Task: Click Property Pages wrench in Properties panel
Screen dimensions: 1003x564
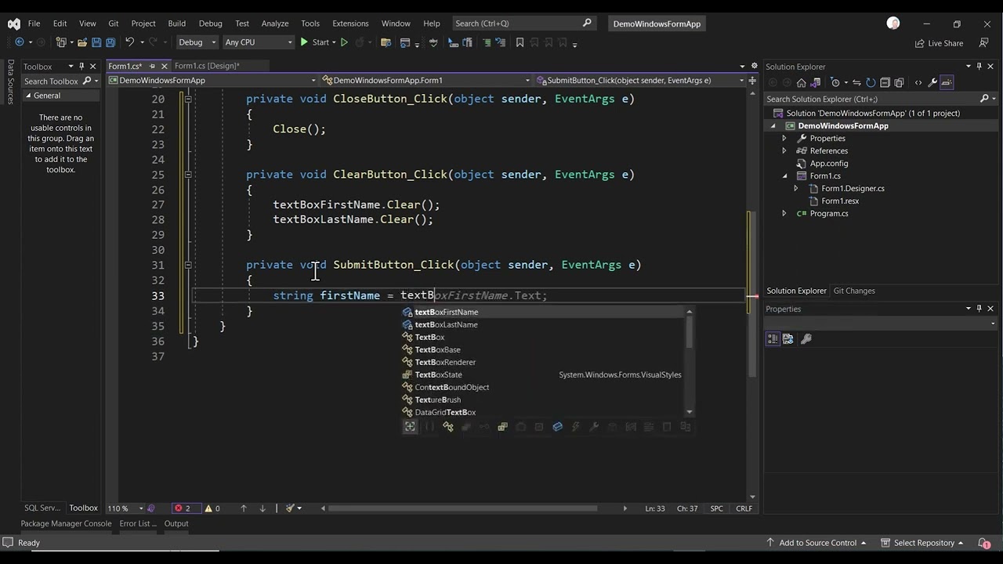Action: 806,339
